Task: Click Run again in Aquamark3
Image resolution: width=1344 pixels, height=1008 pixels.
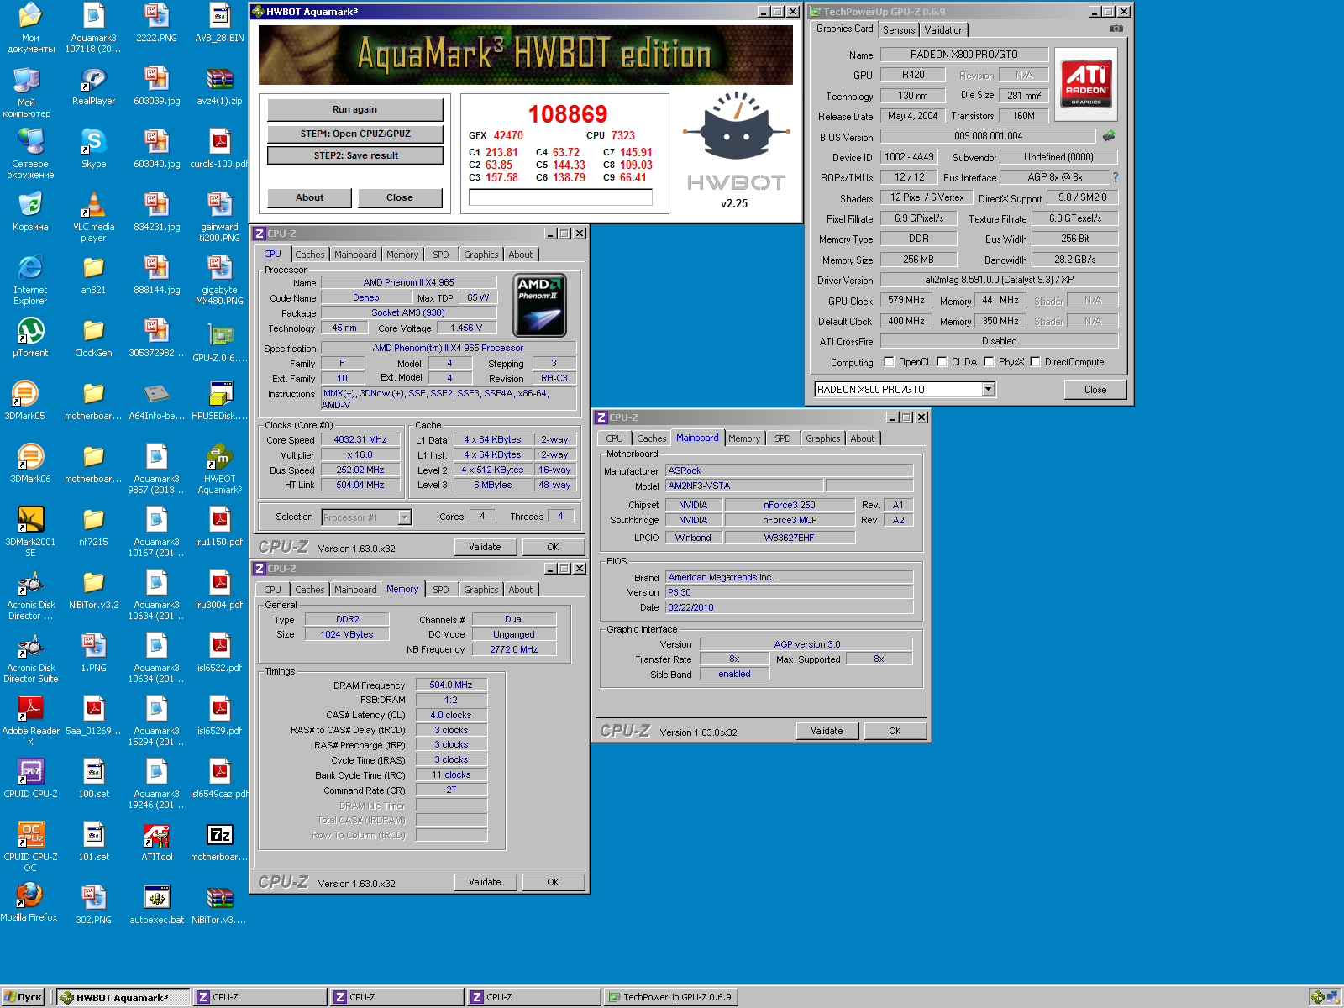Action: (354, 109)
